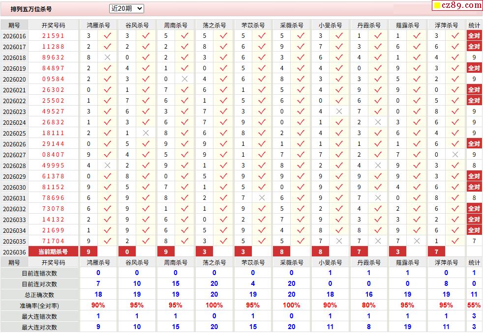Click check mark for 2026016 under 采薇杀号
This screenshot has width=483, height=333.
301,36
